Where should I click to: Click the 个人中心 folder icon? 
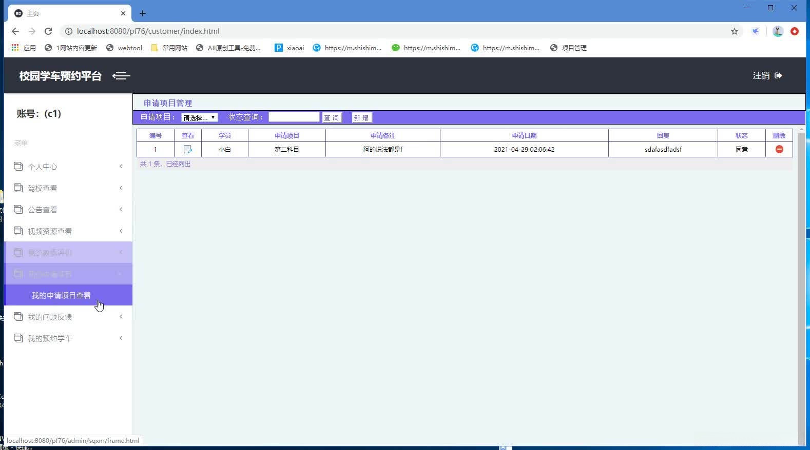pos(18,166)
